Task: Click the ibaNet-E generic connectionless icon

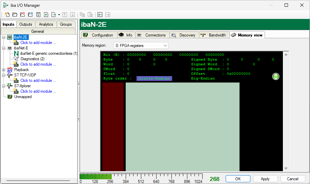Action: tap(16, 53)
